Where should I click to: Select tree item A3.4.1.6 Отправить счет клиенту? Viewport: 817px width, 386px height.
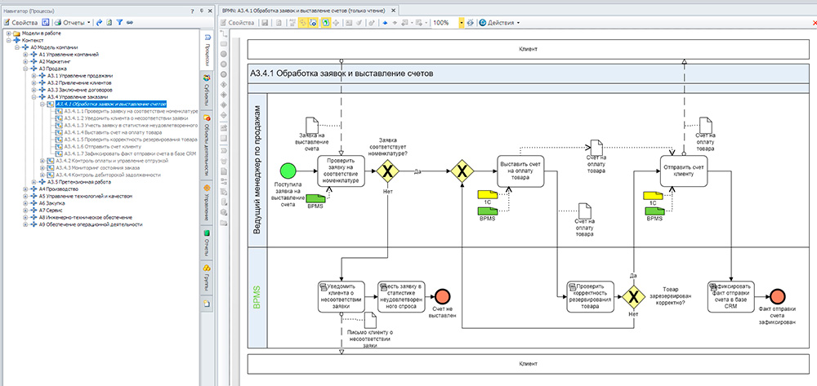[100, 145]
